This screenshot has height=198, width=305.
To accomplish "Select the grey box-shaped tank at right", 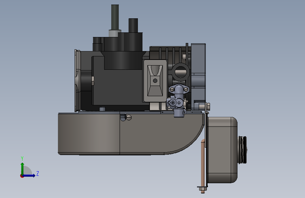I will [x=222, y=150].
